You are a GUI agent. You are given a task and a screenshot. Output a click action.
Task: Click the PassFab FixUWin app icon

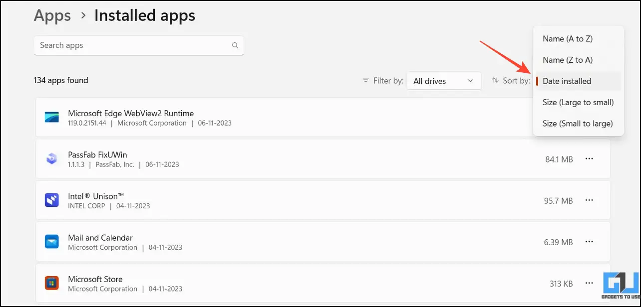click(52, 159)
